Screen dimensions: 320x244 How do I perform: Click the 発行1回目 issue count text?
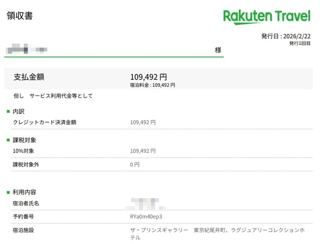coord(300,44)
